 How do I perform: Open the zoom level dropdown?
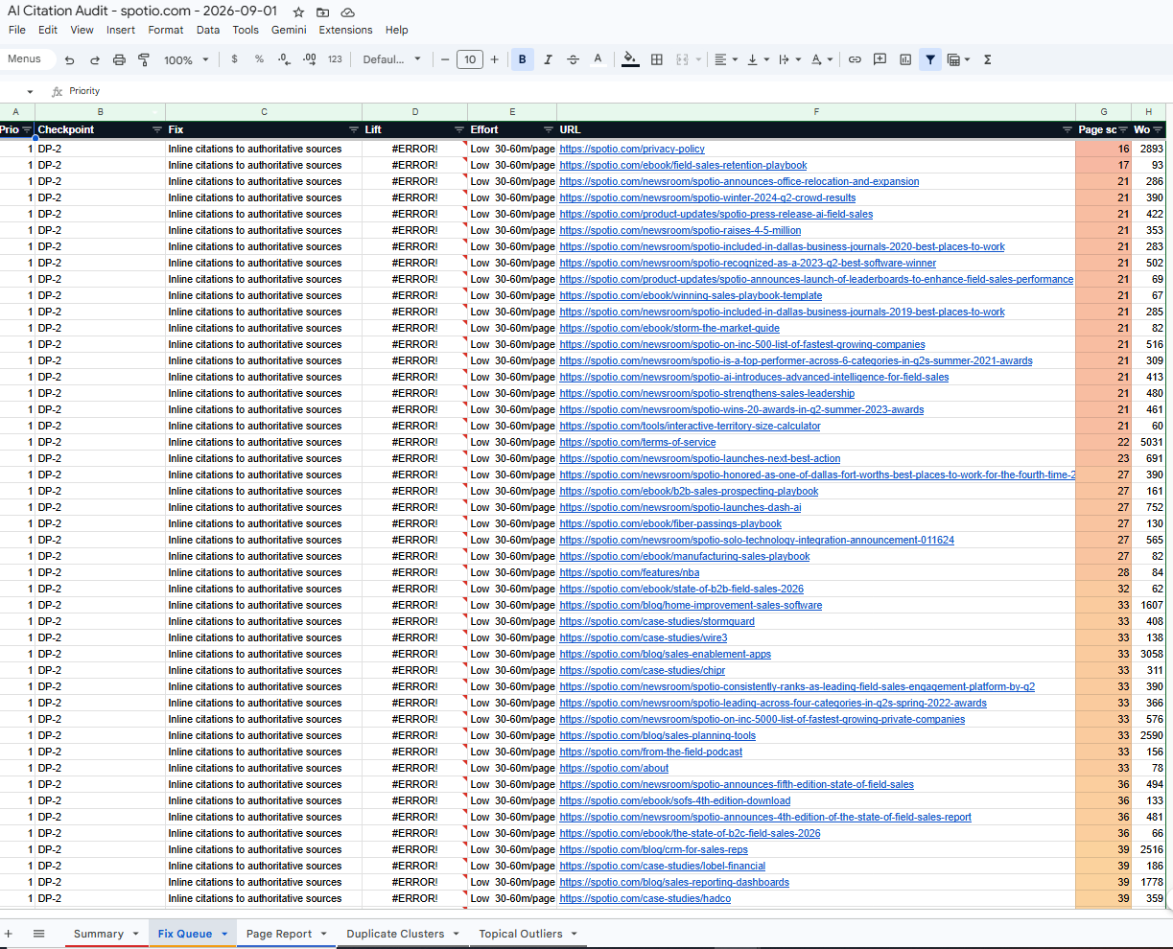point(185,59)
